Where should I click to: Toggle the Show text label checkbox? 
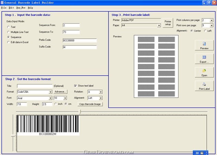point(76,86)
